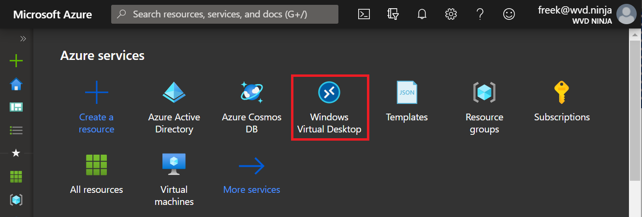642x217 pixels.
Task: Click the 'Azure Active Directory' label
Action: click(x=174, y=123)
